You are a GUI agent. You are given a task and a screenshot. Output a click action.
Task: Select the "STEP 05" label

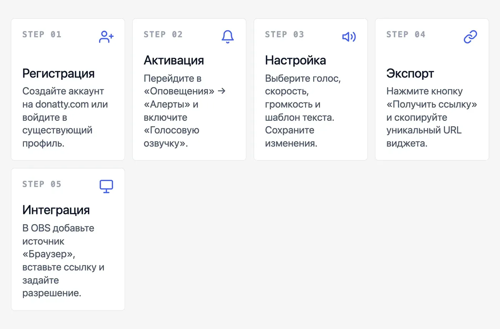pyautogui.click(x=42, y=184)
